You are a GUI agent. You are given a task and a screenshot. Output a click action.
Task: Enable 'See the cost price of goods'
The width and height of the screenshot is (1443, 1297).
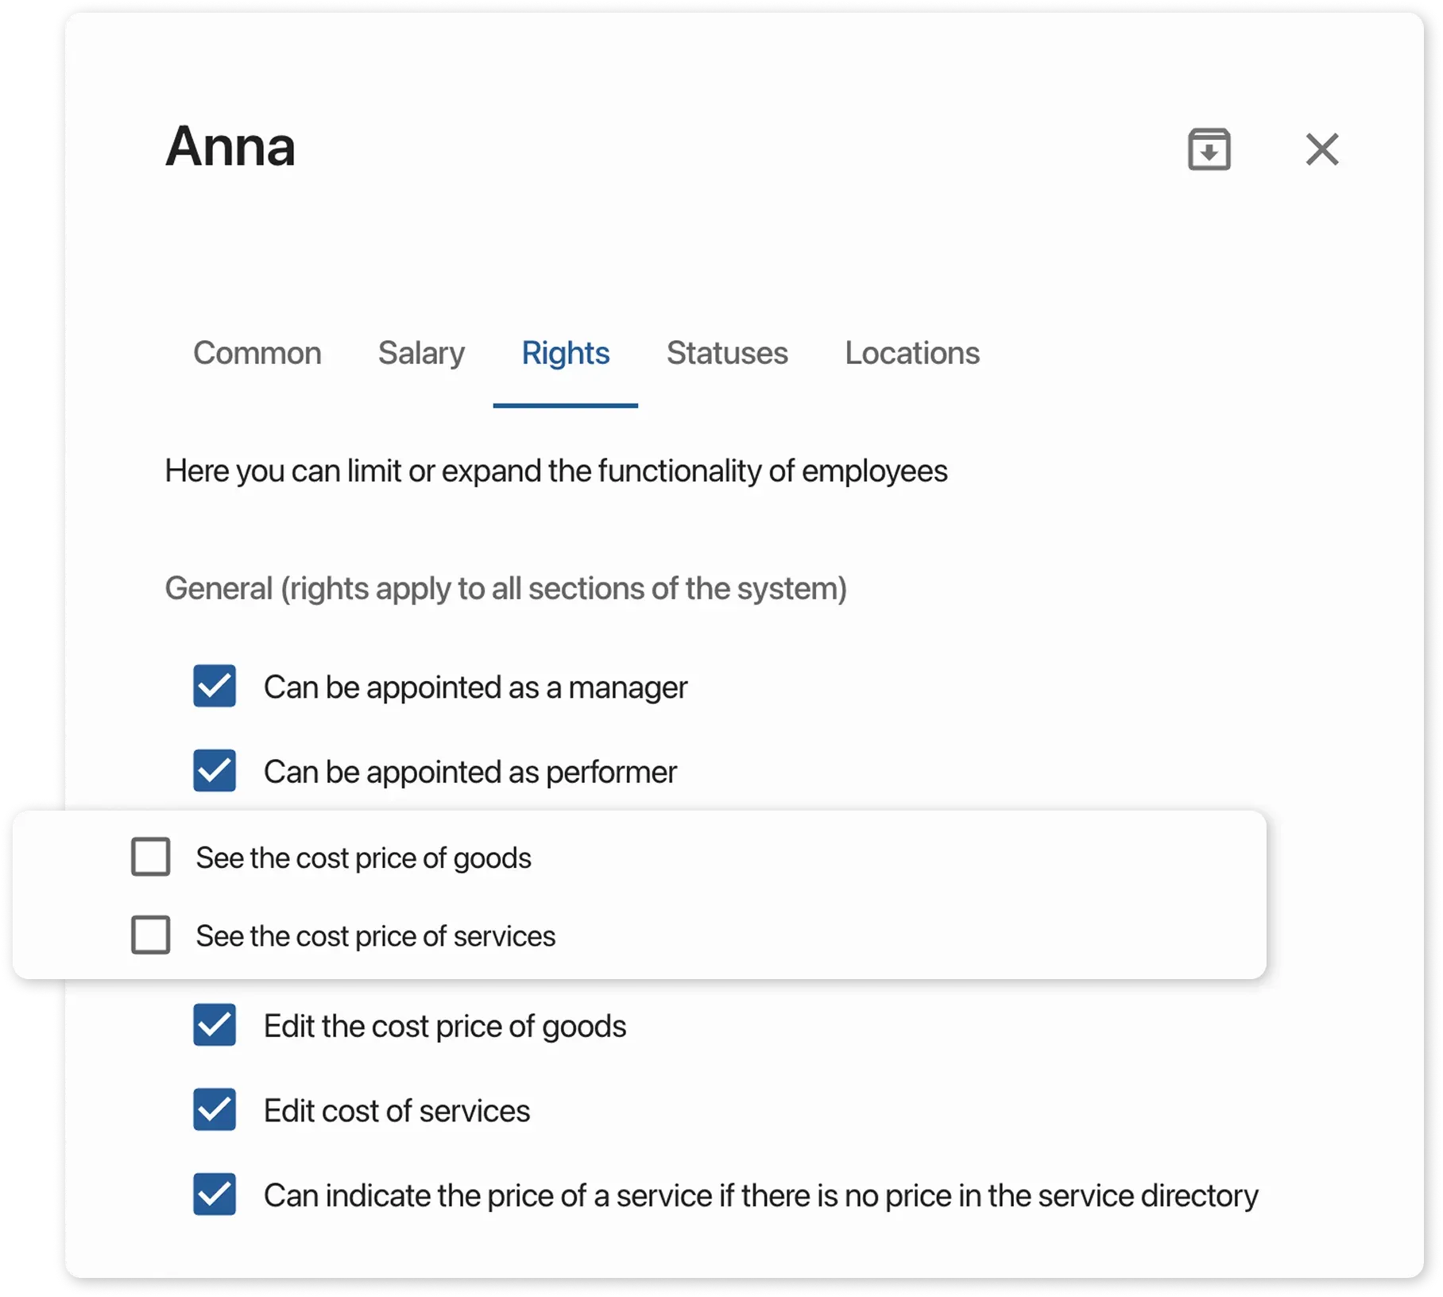click(149, 857)
